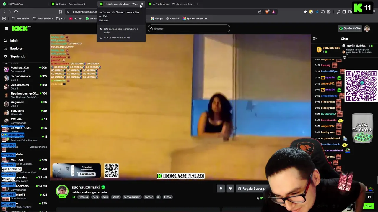Click the Brave Shields lion icon
This screenshot has height=212, width=378.
pyautogui.click(x=267, y=12)
